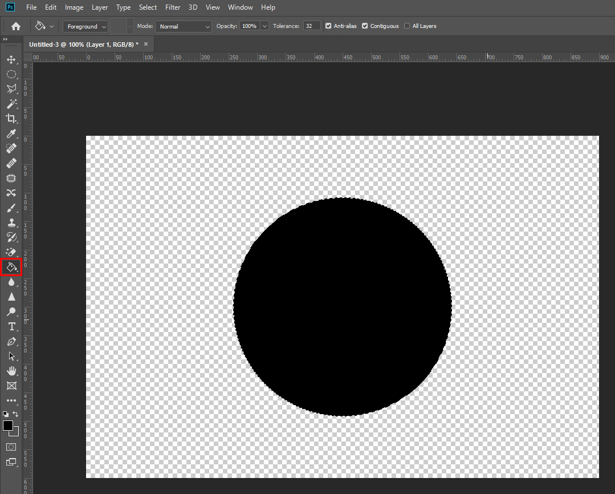The image size is (615, 494).
Task: Open the black foreground color swatch
Action: click(8, 426)
